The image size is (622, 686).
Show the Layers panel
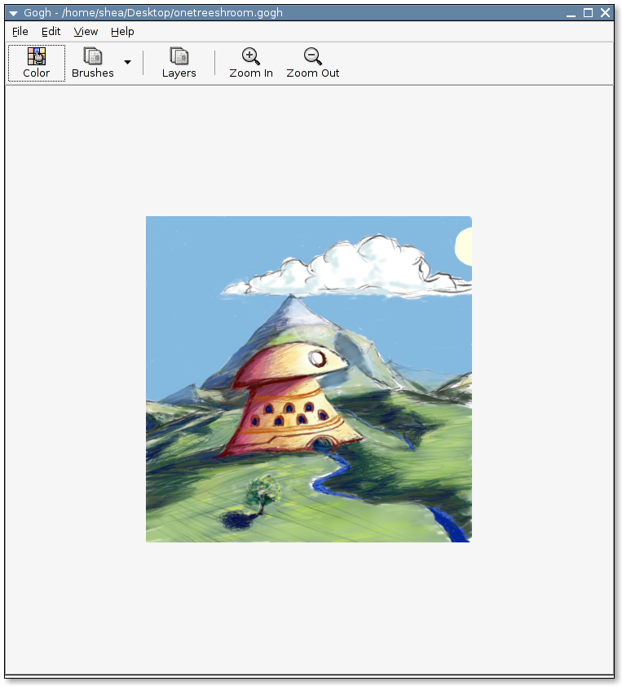(179, 63)
